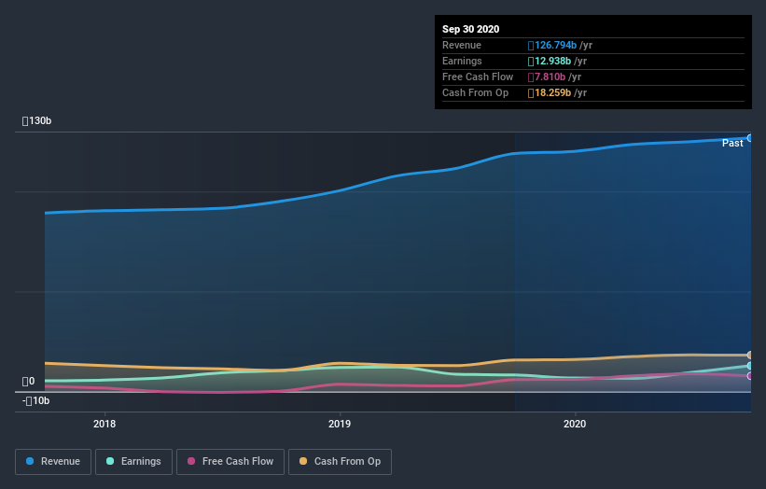
Task: Click the 12.938b earnings value in tooltip
Action: tap(550, 61)
